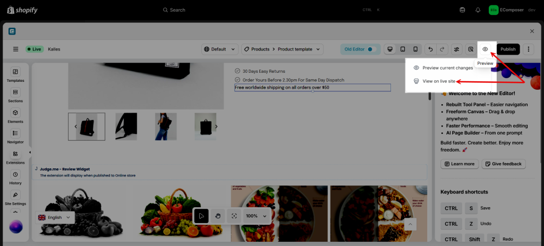Open the hamburger menu
This screenshot has height=246, width=544.
click(x=15, y=49)
